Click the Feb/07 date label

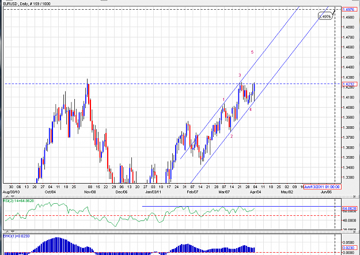pos(192,192)
